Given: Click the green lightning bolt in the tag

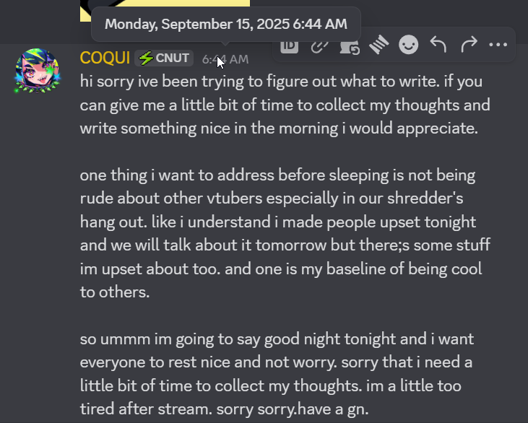Looking at the screenshot, I should tap(146, 58).
